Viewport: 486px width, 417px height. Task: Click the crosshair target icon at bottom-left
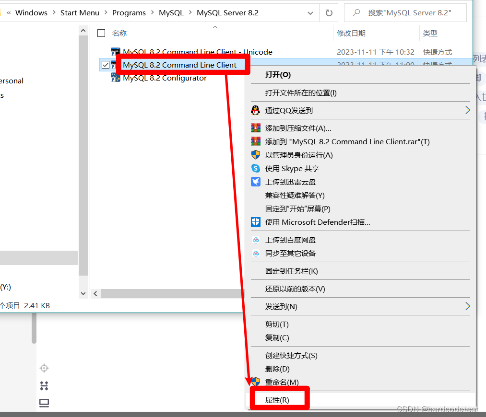44,368
